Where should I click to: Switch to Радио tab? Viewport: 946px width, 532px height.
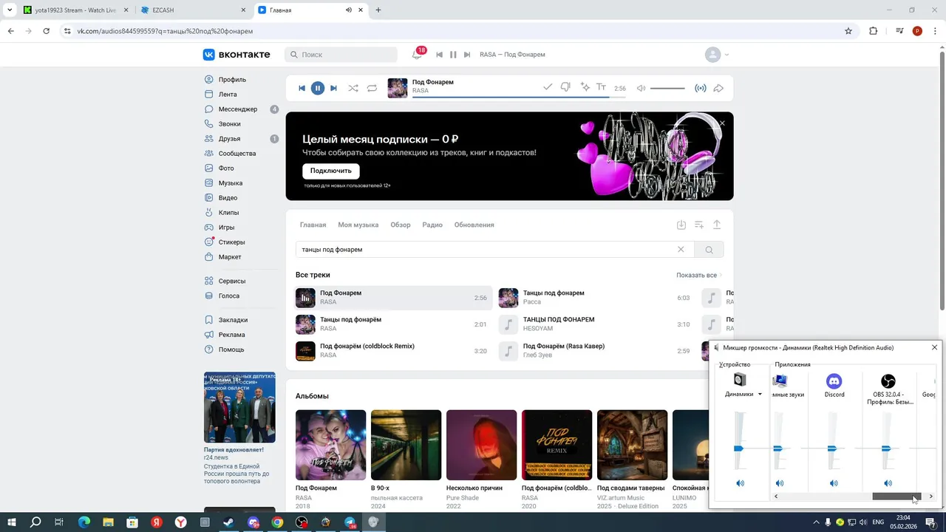coord(432,225)
